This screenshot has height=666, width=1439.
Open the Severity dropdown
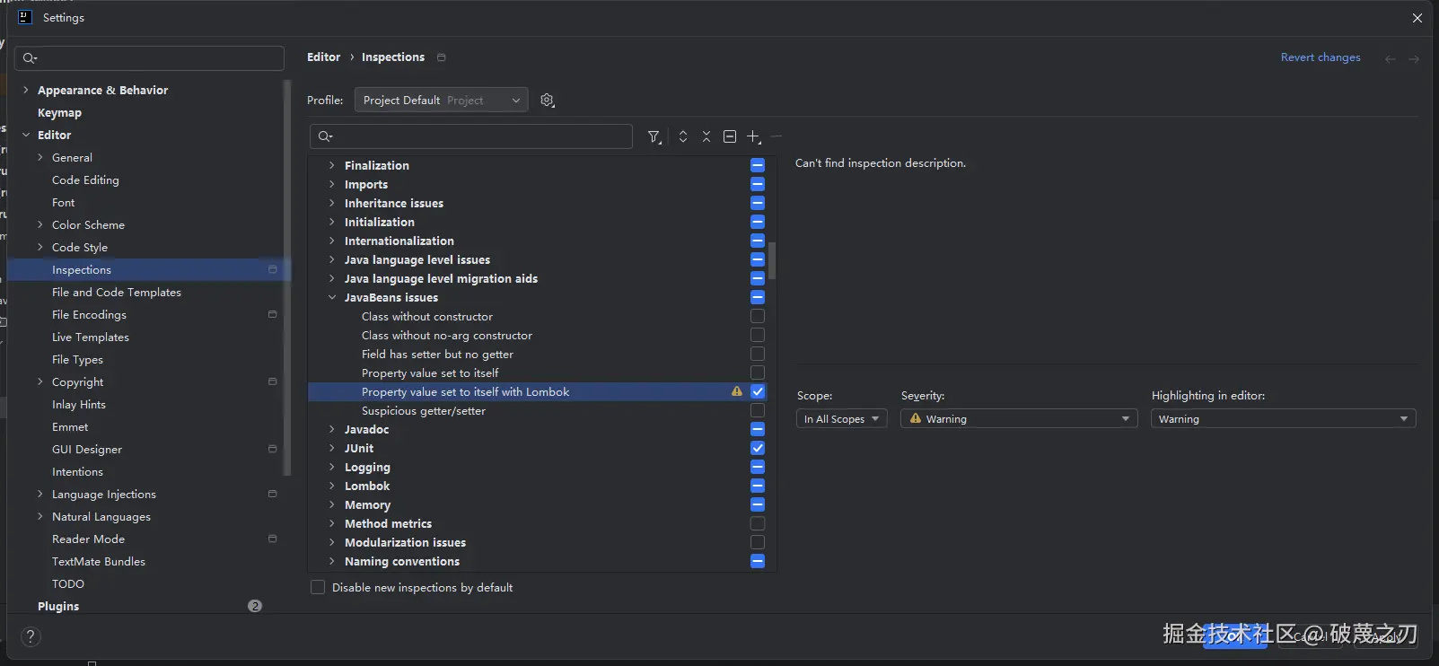coord(1018,419)
